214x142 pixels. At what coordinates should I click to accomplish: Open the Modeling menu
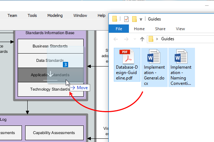55,15
